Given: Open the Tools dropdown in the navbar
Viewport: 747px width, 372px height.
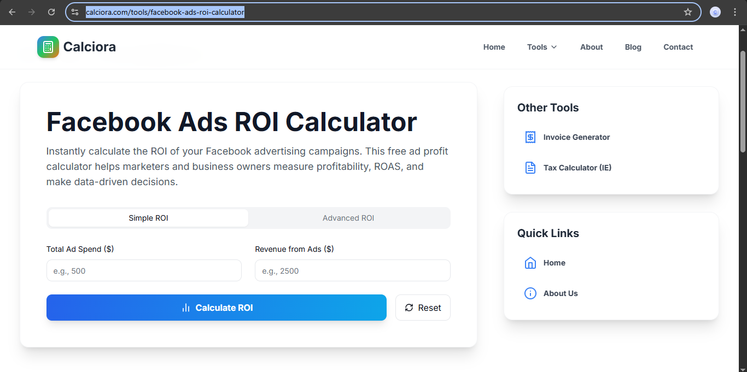Looking at the screenshot, I should [541, 47].
